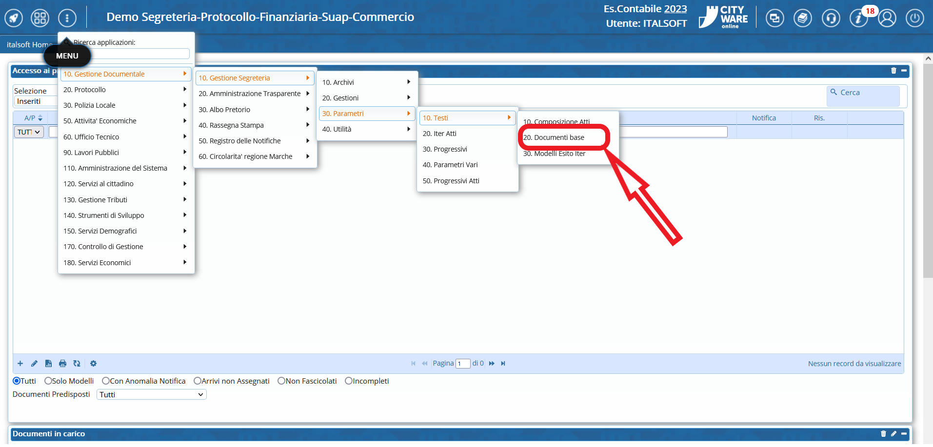The width and height of the screenshot is (933, 447).
Task: Expand 20. Amministrazione Trasparente submenu
Action: (x=255, y=94)
